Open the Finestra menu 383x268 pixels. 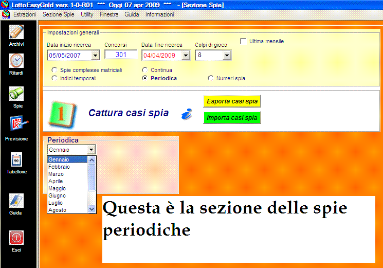click(109, 14)
